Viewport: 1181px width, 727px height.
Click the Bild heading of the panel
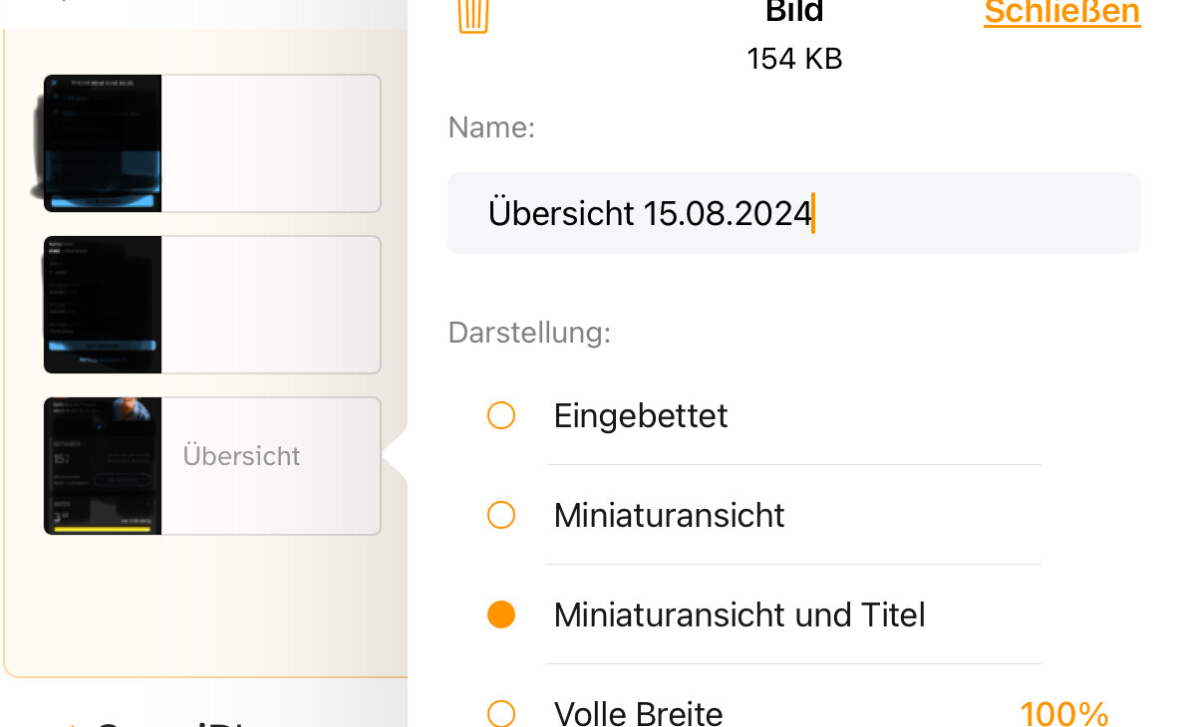point(794,12)
